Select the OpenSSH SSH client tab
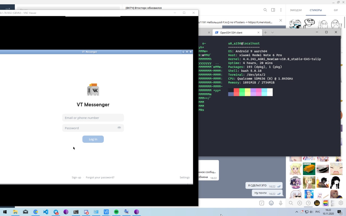Image resolution: width=346 pixels, height=216 pixels. (x=237, y=32)
